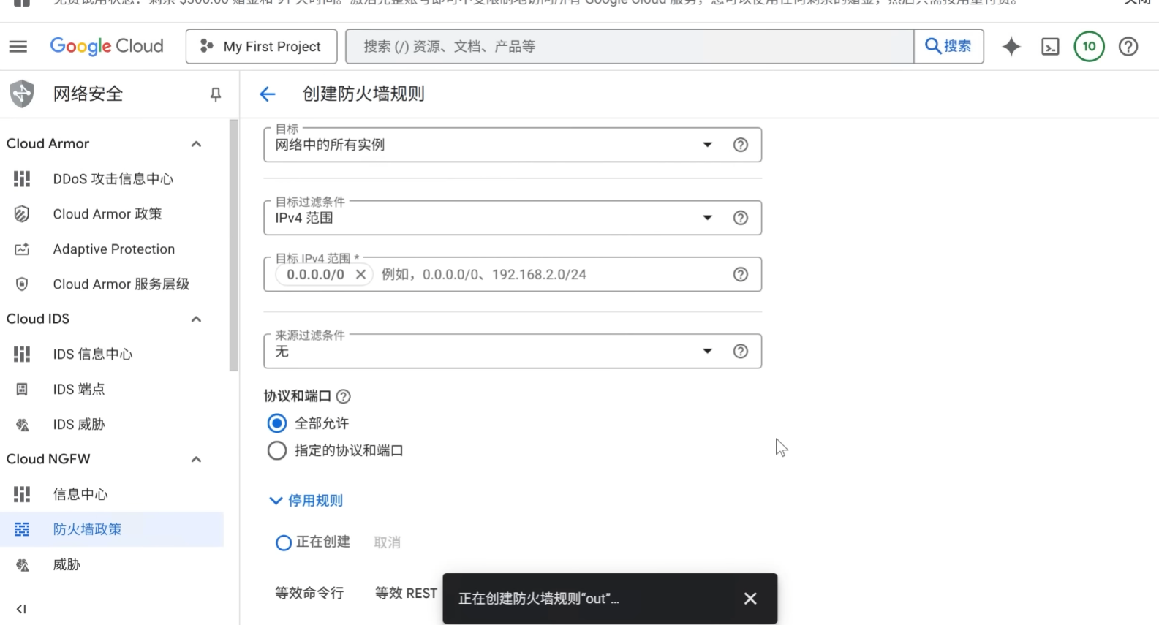Remove the 0.0.0.0/0 chip
Screen dimensions: 1159x625
pos(360,275)
